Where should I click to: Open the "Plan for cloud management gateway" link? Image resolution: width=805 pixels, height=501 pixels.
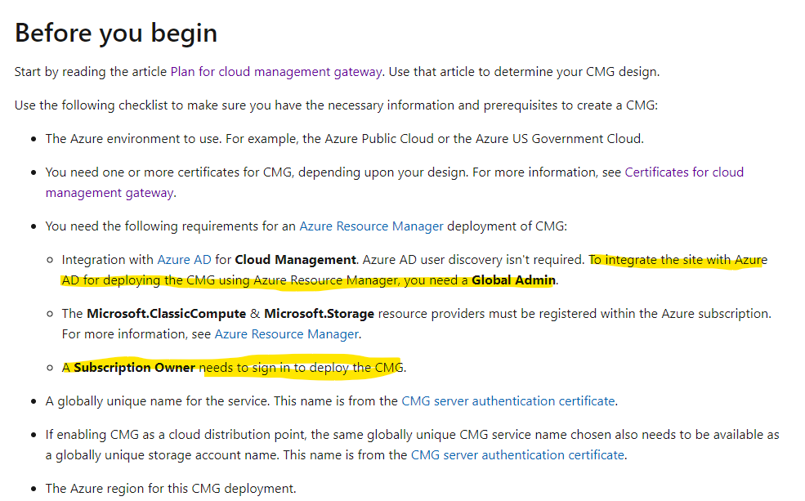276,71
